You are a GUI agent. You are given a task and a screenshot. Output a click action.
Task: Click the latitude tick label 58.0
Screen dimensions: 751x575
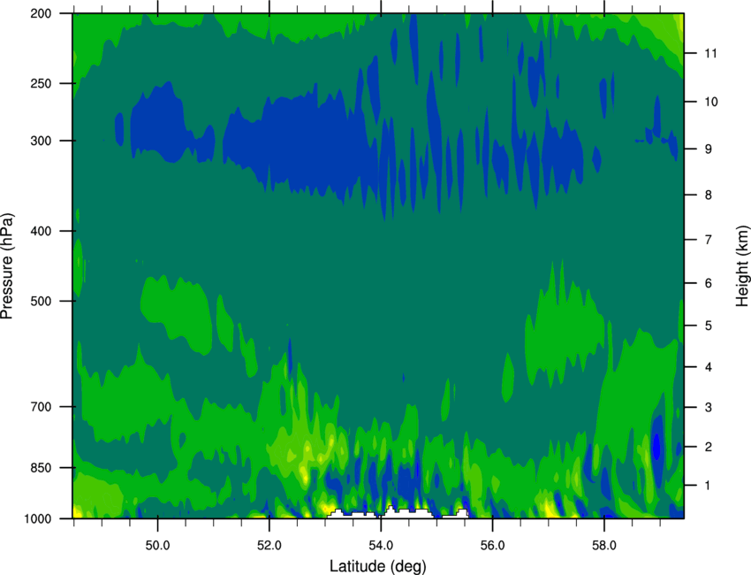click(x=604, y=546)
